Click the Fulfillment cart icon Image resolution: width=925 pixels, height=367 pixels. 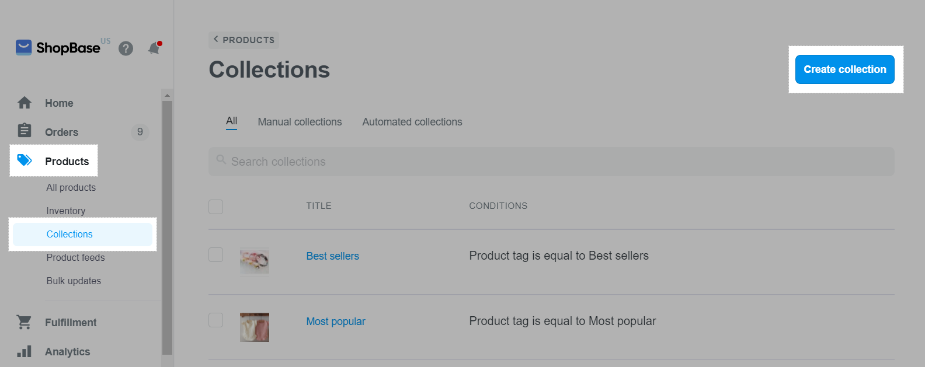(25, 322)
